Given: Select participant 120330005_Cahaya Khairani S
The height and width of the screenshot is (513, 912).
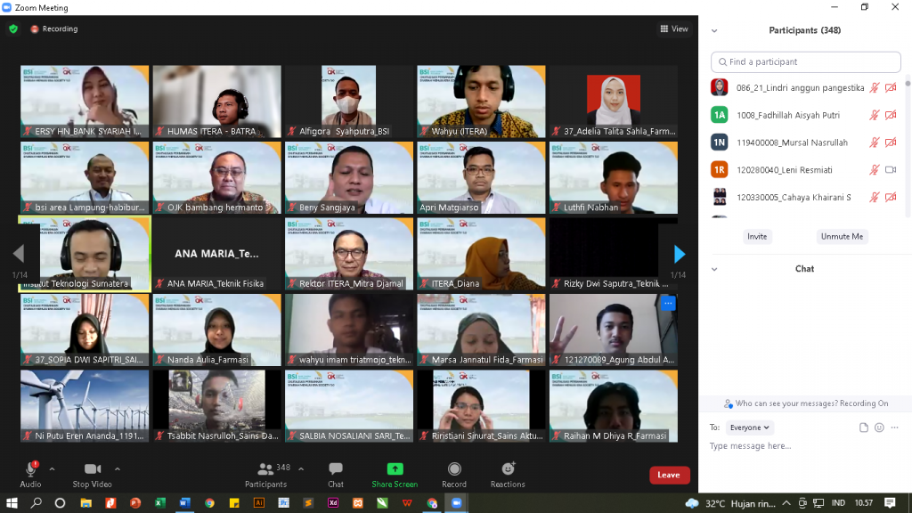Looking at the screenshot, I should point(805,197).
